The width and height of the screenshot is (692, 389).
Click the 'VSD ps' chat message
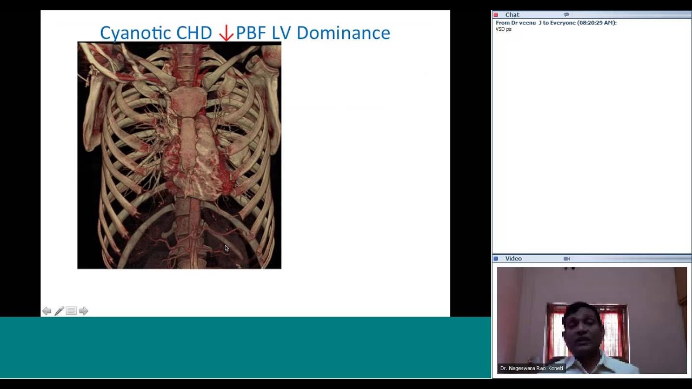point(503,29)
